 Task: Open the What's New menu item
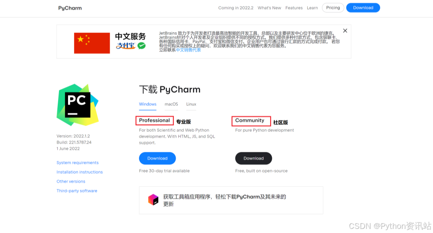pyautogui.click(x=269, y=8)
